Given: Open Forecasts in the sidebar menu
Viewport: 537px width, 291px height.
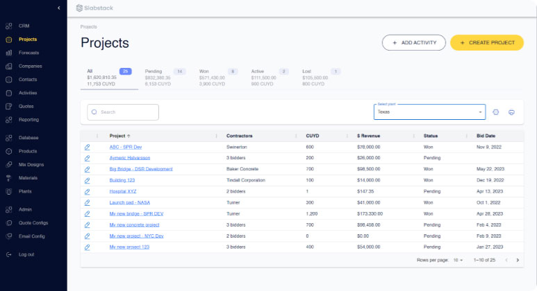Looking at the screenshot, I should tap(28, 53).
